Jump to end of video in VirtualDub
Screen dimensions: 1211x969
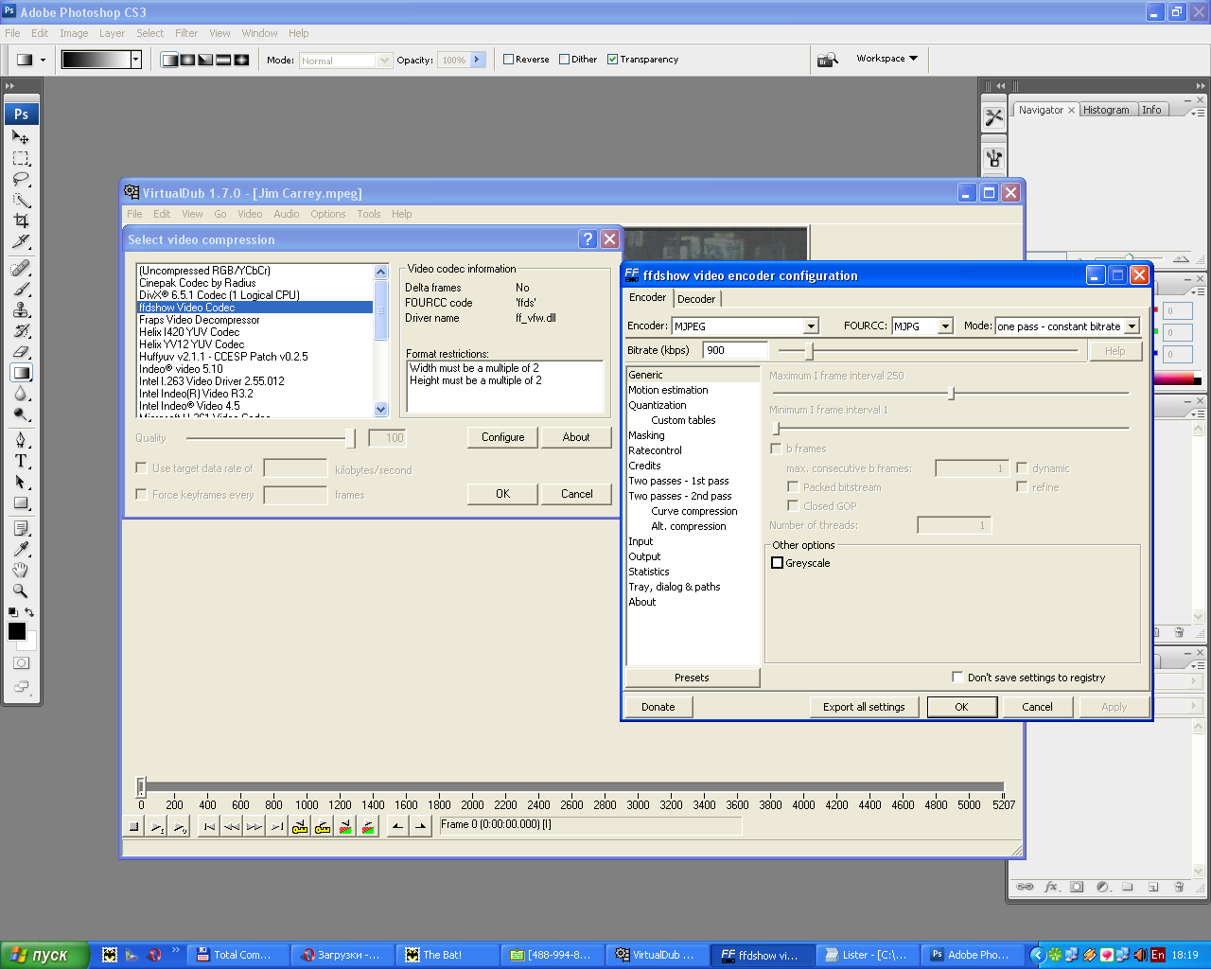click(277, 826)
